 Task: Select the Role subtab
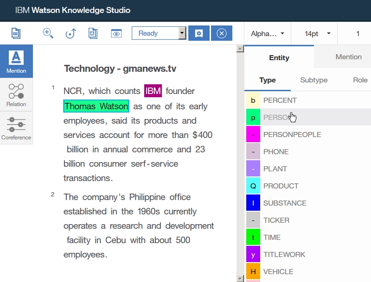(360, 80)
